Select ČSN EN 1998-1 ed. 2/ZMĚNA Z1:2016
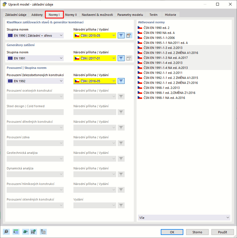 (184, 93)
